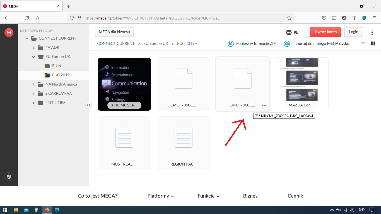Open the options dots on the hovered CMU file
Image resolution: width=381 pixels, height=214 pixels.
(264, 105)
